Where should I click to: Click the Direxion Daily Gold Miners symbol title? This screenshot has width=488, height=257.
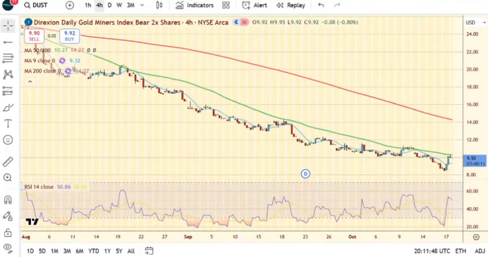pyautogui.click(x=131, y=22)
